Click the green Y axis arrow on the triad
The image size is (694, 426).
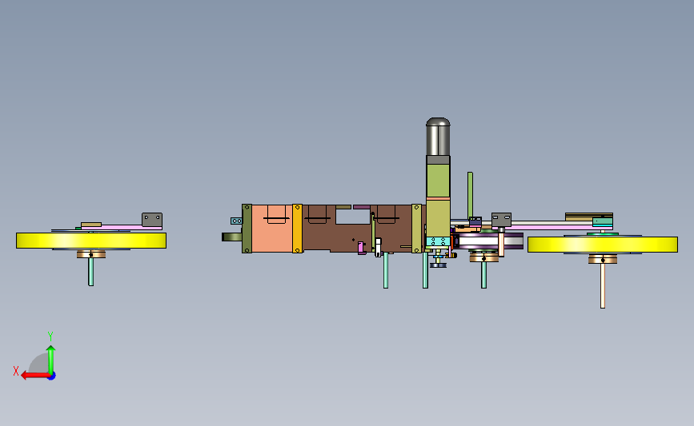pyautogui.click(x=51, y=360)
